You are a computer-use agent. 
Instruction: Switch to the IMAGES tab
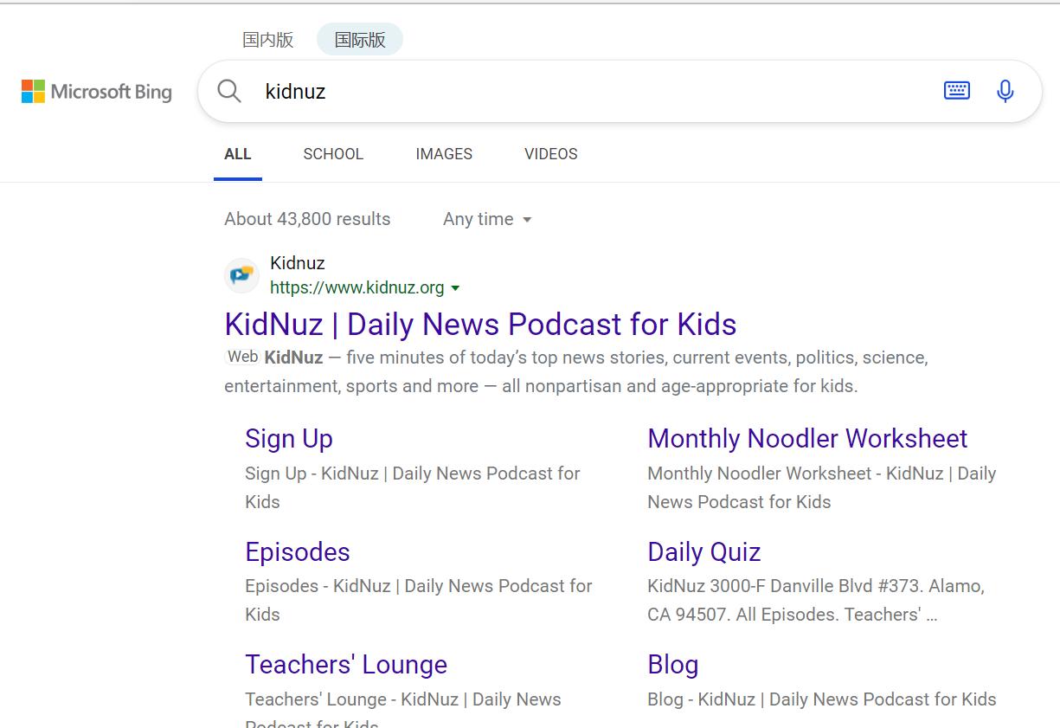pos(444,154)
